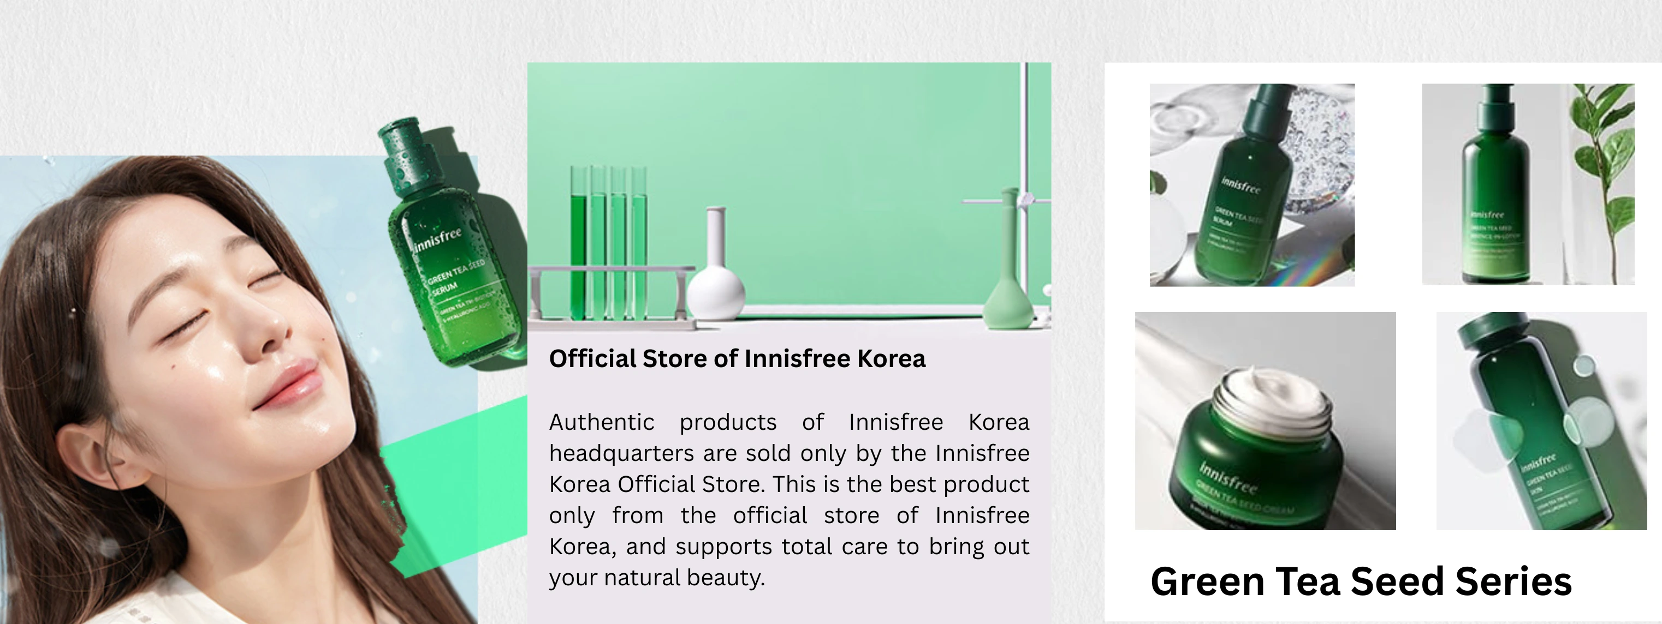The image size is (1662, 624).
Task: Click the Authentic products description paragraph
Action: (789, 500)
